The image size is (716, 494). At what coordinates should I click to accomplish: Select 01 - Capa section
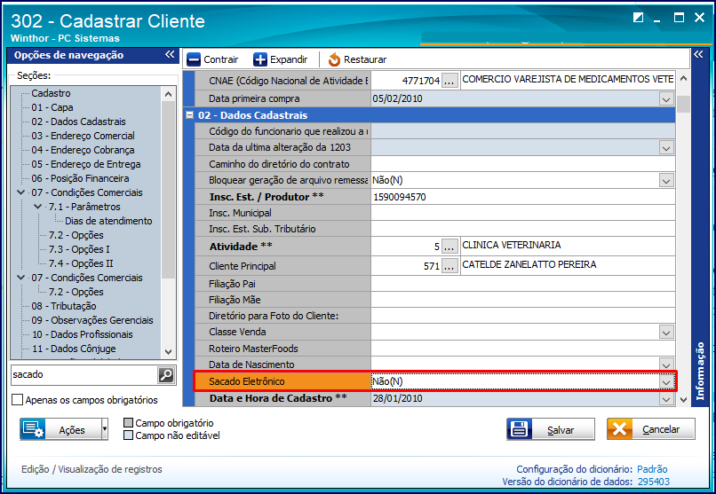point(52,107)
